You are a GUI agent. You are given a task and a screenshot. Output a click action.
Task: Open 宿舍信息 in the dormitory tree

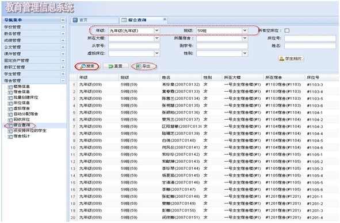click(x=21, y=92)
